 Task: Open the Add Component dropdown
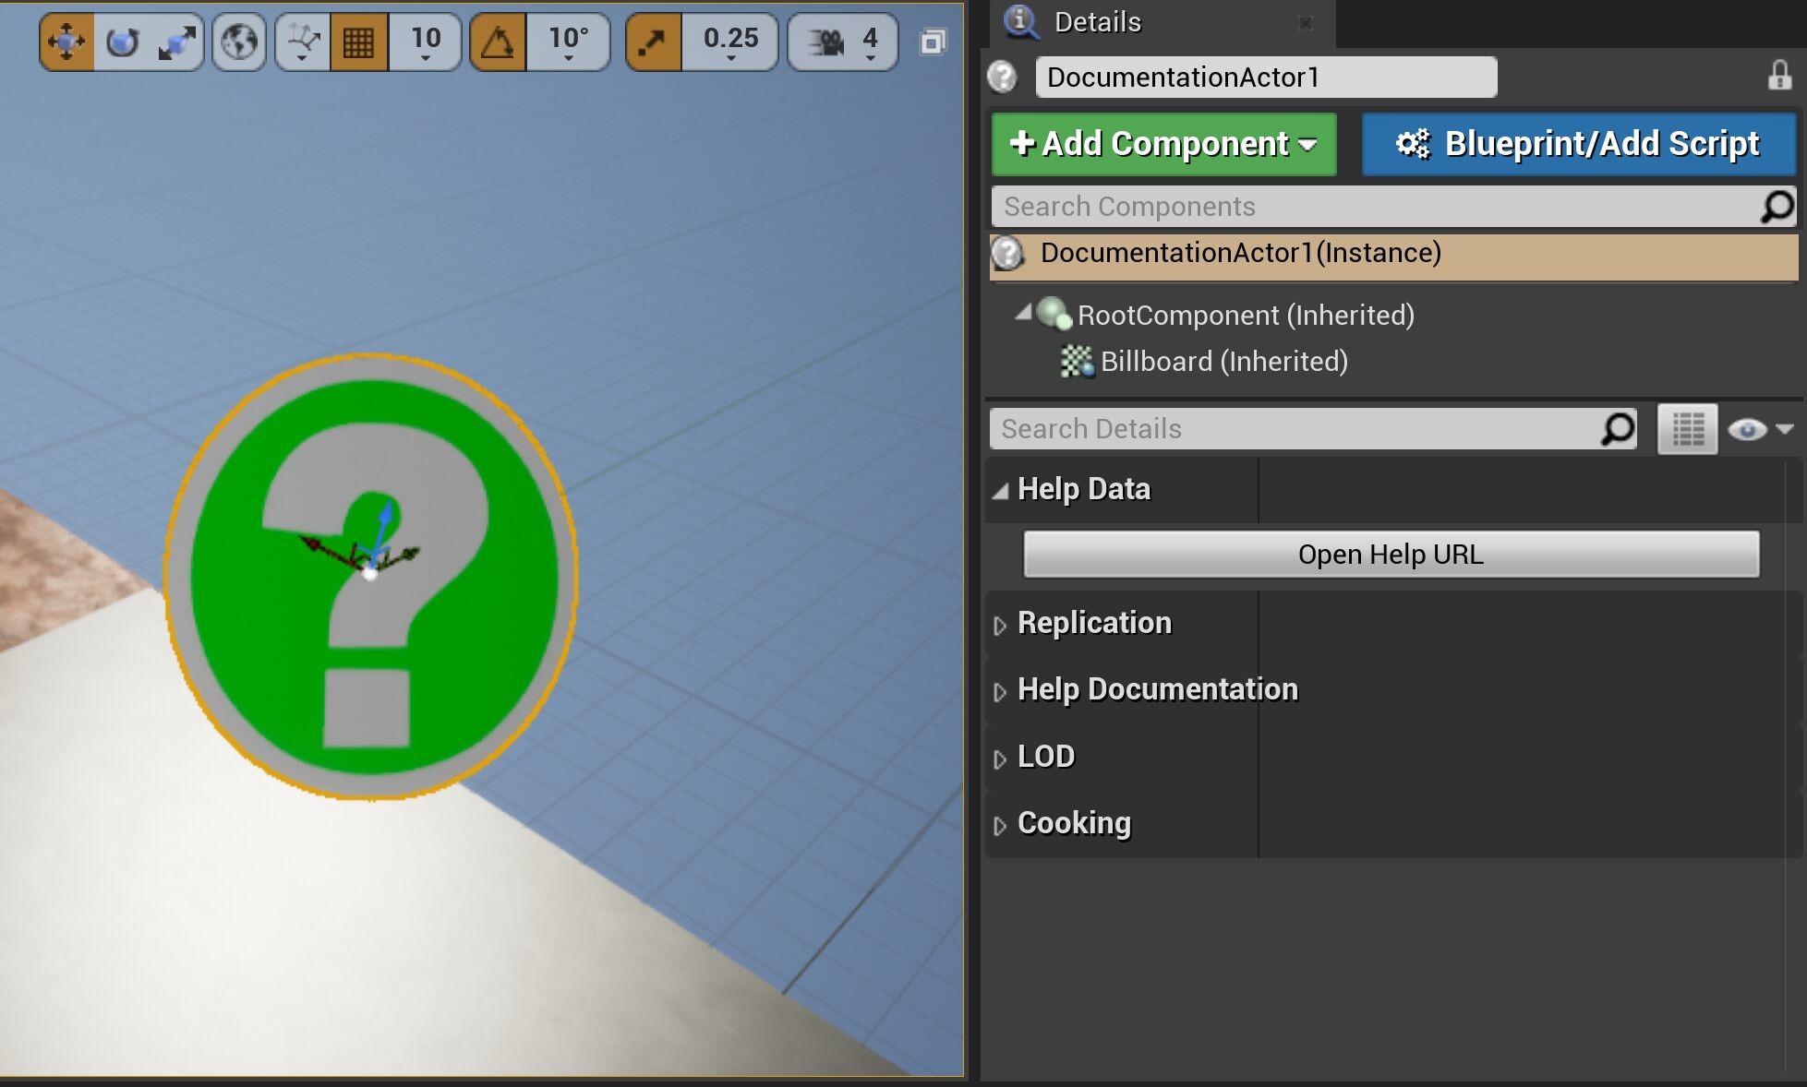tap(1163, 144)
